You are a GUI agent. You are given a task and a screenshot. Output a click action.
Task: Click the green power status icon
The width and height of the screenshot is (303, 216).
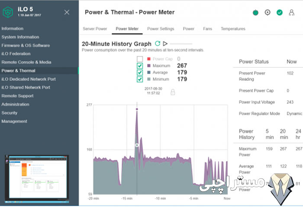255,13
